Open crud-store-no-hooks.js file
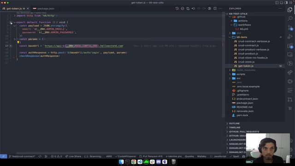The image size is (295, 166). tap(253, 58)
